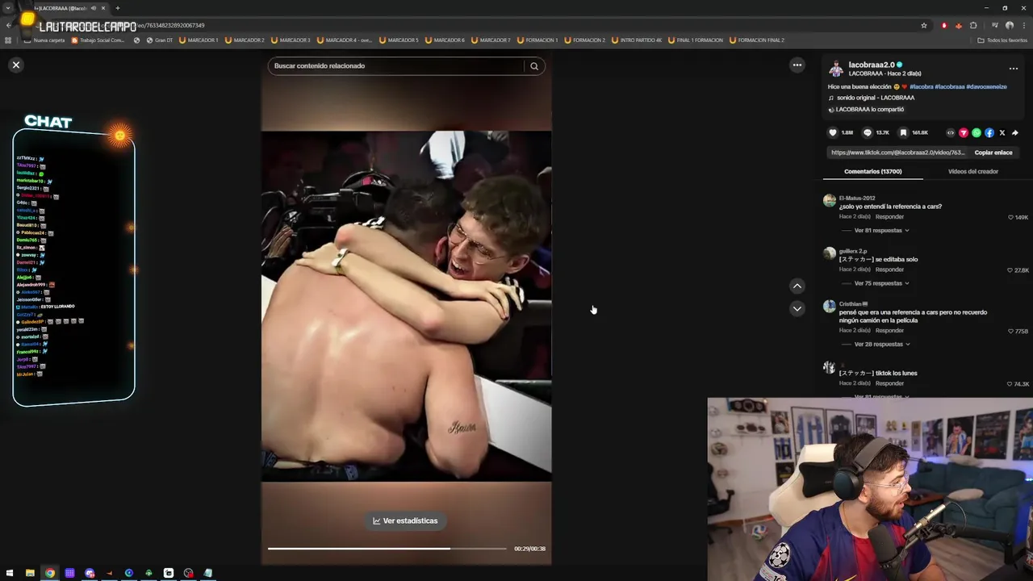Get the embed code icon

point(951,133)
